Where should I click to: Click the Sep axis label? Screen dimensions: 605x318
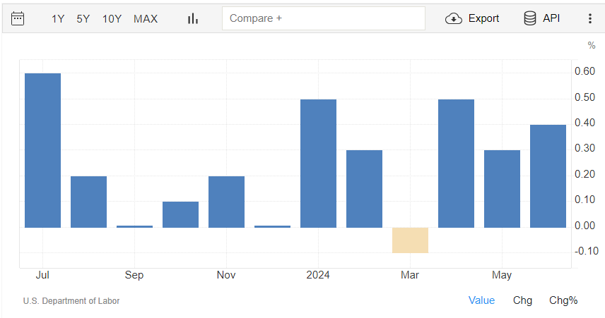tap(134, 275)
